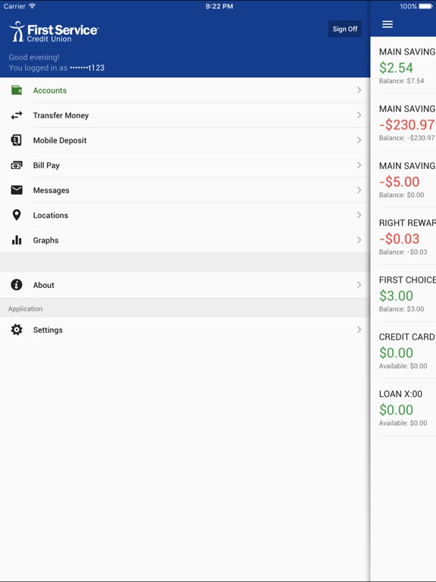Click the Locations pin icon

17,215
